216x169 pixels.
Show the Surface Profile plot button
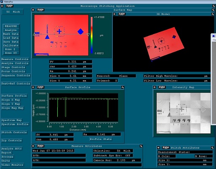point(14,96)
